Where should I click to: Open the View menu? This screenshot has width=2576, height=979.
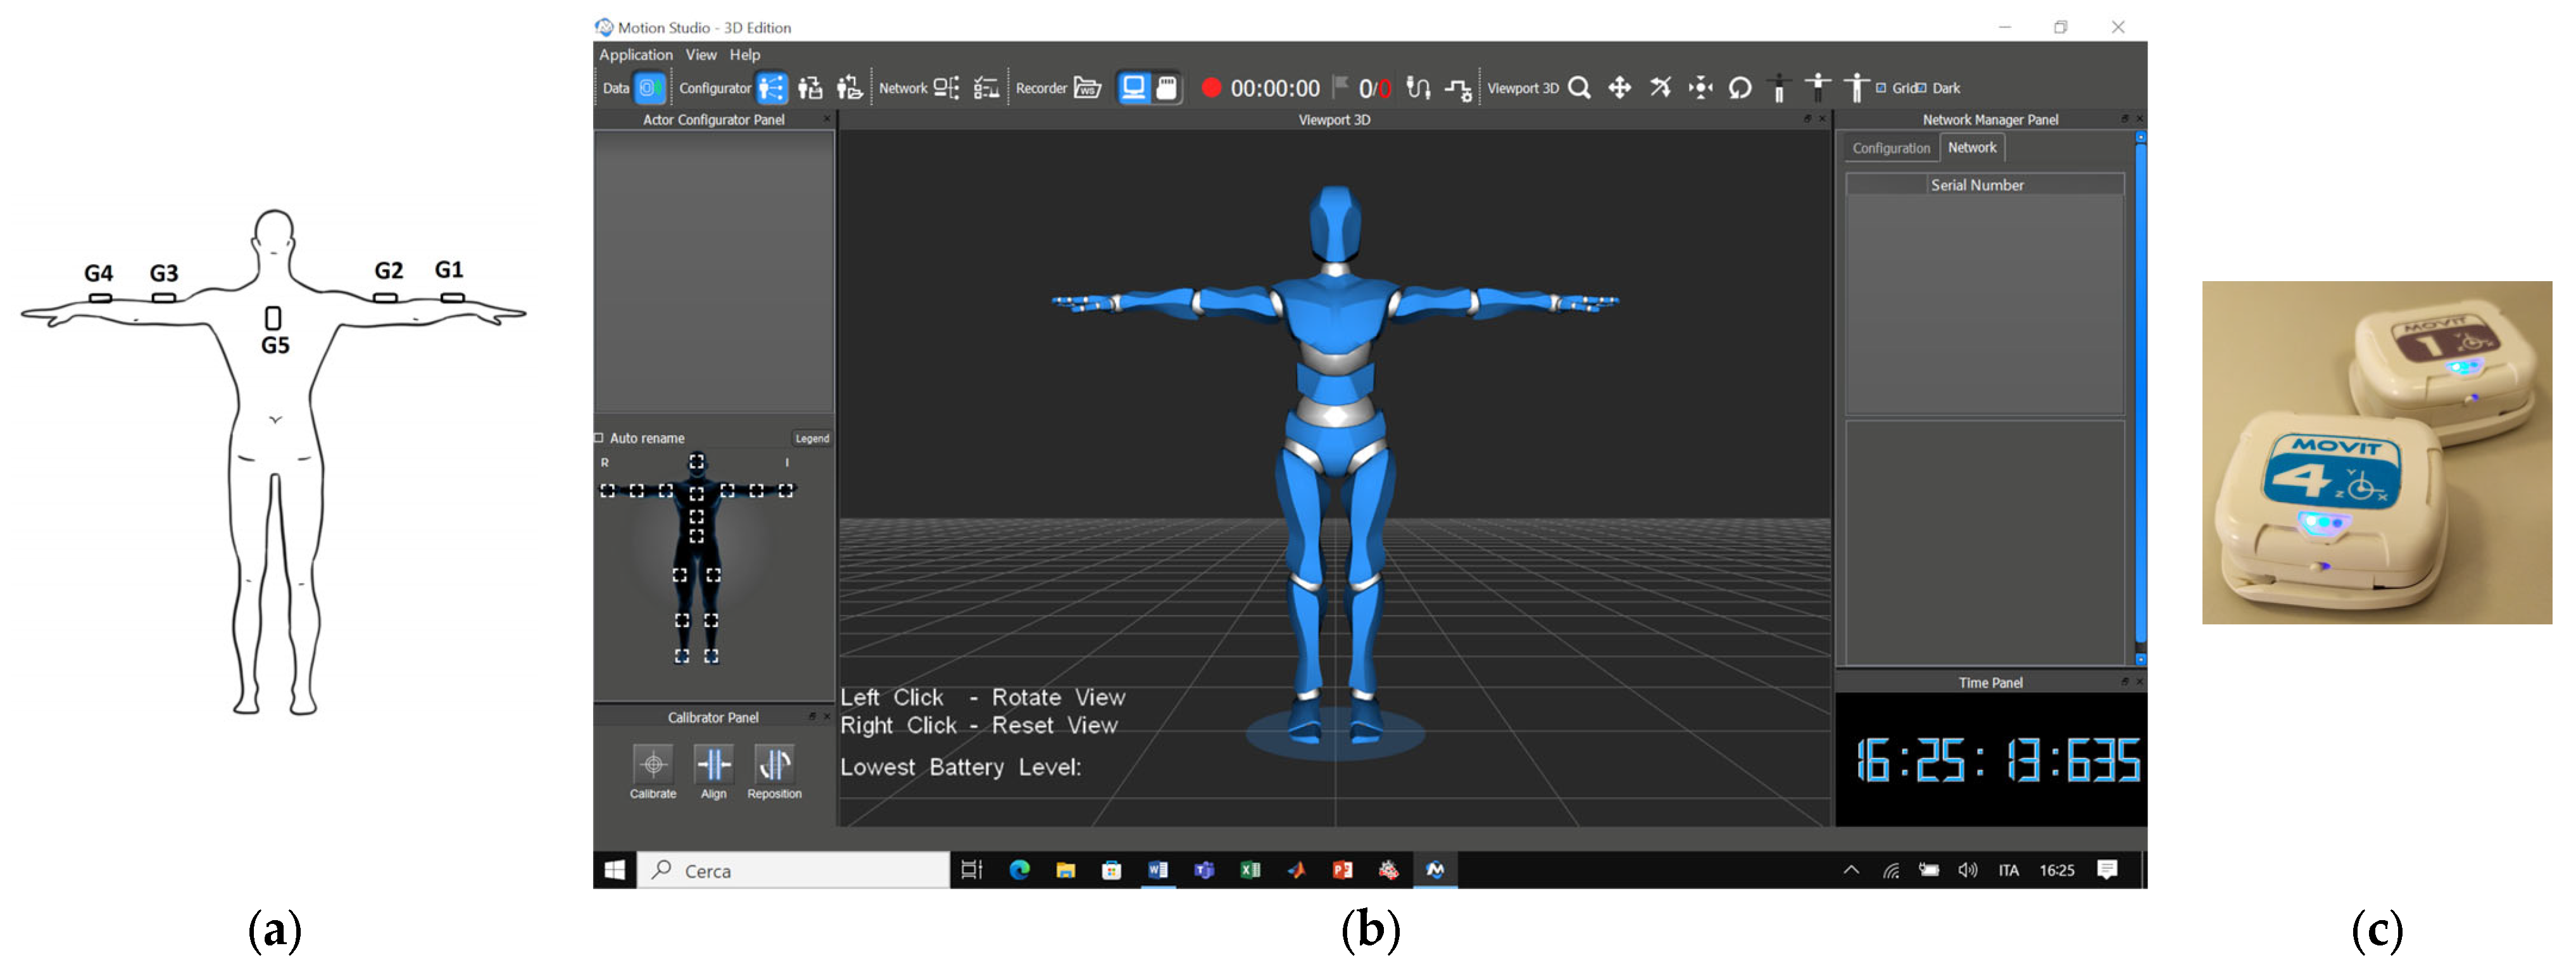pyautogui.click(x=700, y=55)
